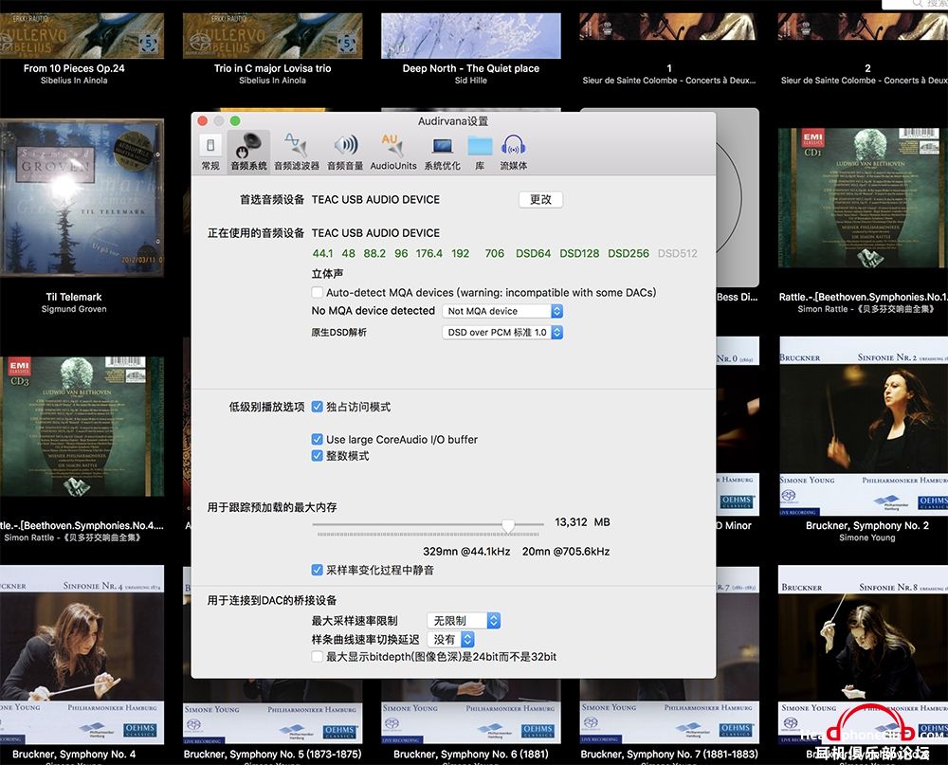This screenshot has height=765, width=948.
Task: Open Bruckner Symphony No. 4 album cover
Action: click(82, 654)
